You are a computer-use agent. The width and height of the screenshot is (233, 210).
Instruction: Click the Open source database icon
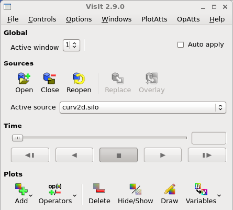click(x=24, y=79)
